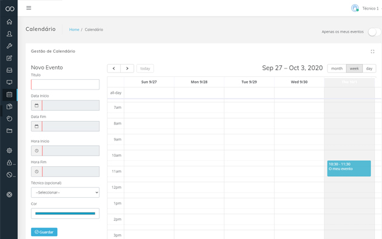Focus the Título input field
Screen dimensions: 382x239
point(65,84)
